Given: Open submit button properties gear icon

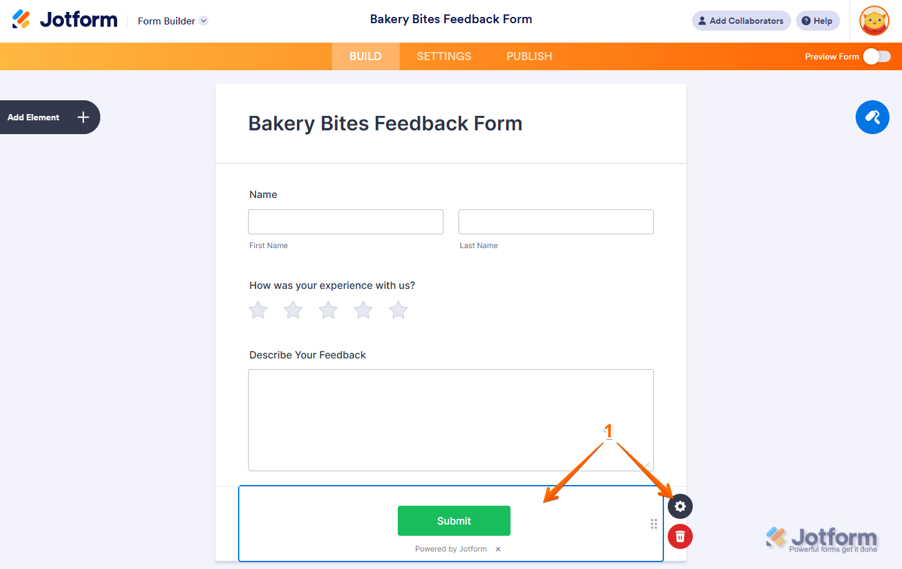Looking at the screenshot, I should click(680, 506).
